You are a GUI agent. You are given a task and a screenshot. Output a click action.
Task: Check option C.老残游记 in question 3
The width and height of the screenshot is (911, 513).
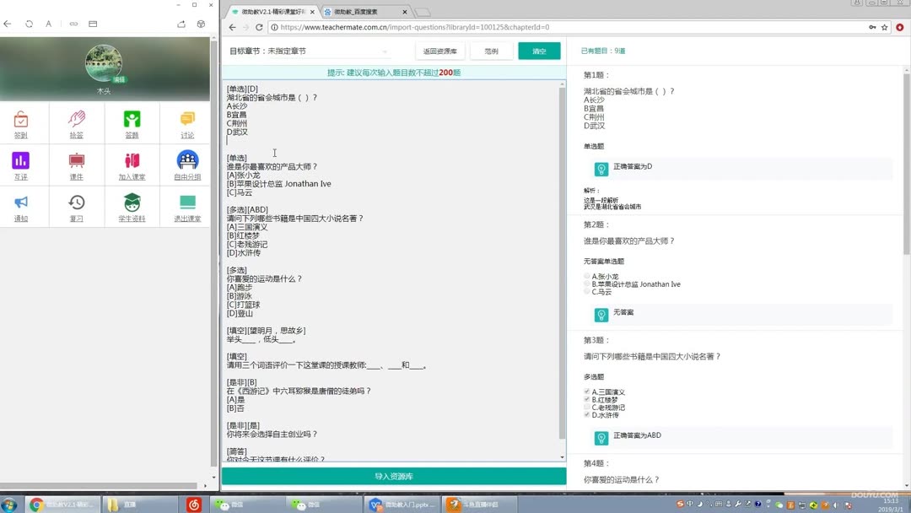pyautogui.click(x=586, y=407)
